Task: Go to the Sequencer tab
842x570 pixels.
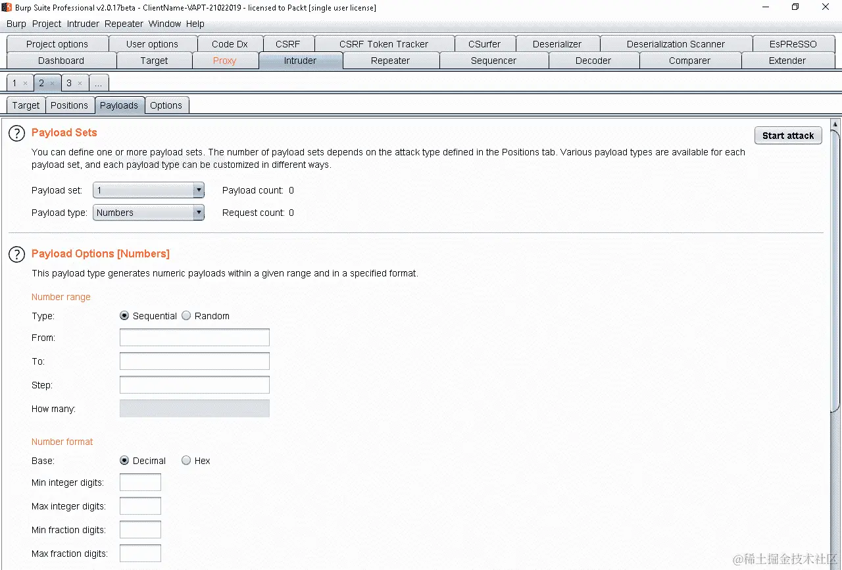Action: [493, 61]
